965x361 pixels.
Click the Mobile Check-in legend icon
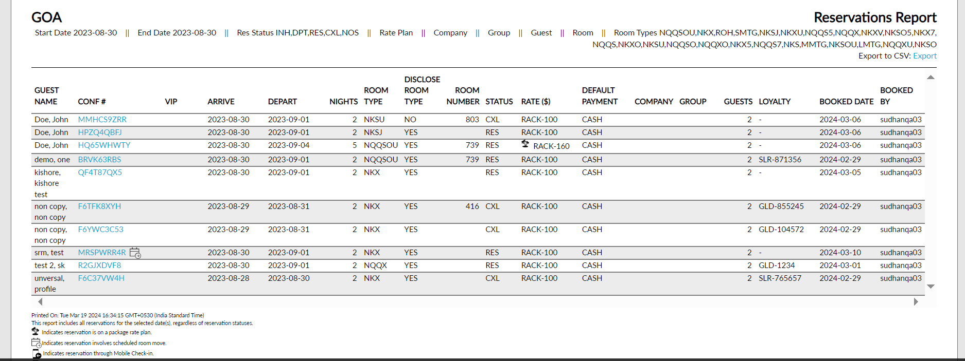tap(37, 354)
